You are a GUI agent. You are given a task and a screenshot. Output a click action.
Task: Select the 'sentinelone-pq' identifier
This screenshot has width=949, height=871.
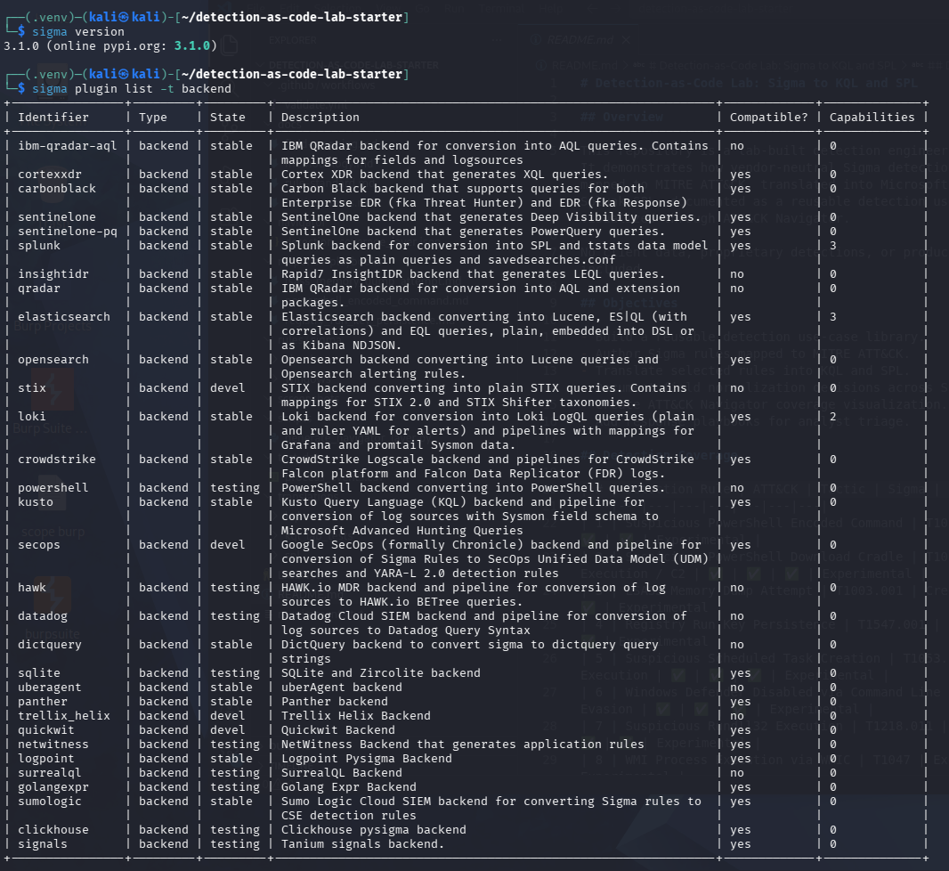click(67, 232)
